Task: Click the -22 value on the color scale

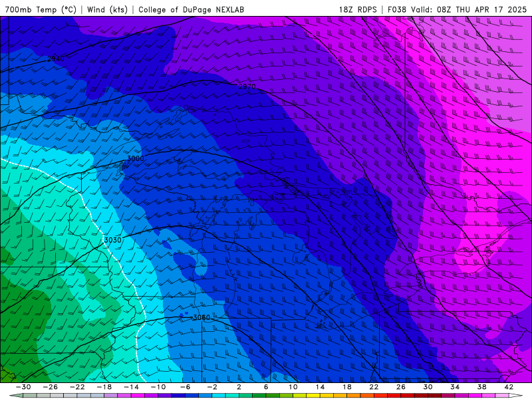Action: coord(77,387)
